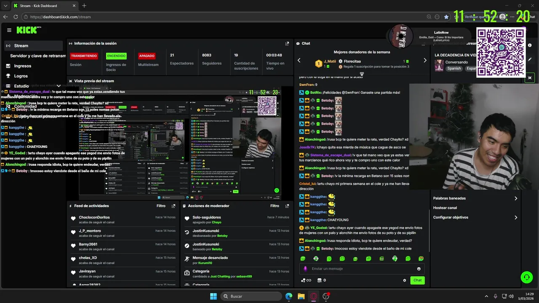Open a new browser tab
Viewport: 539px width, 303px height.
84,5
